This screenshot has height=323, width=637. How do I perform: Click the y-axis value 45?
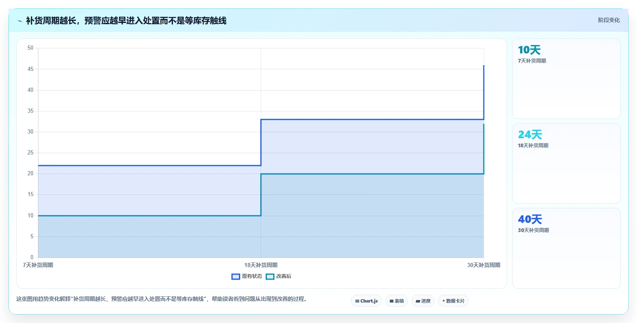pyautogui.click(x=30, y=69)
